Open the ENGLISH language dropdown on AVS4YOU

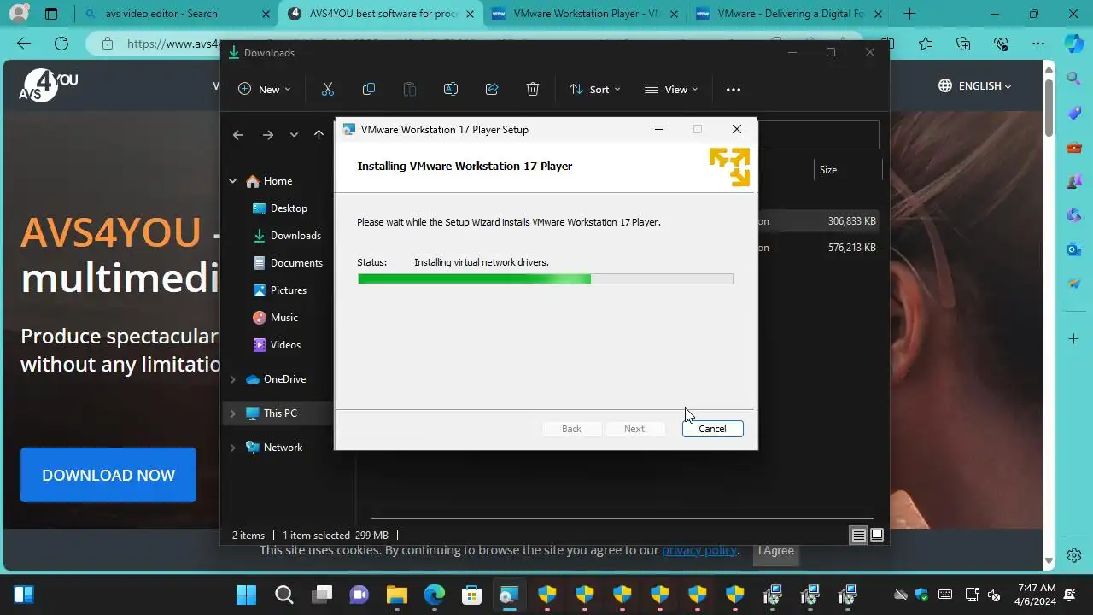(x=974, y=86)
